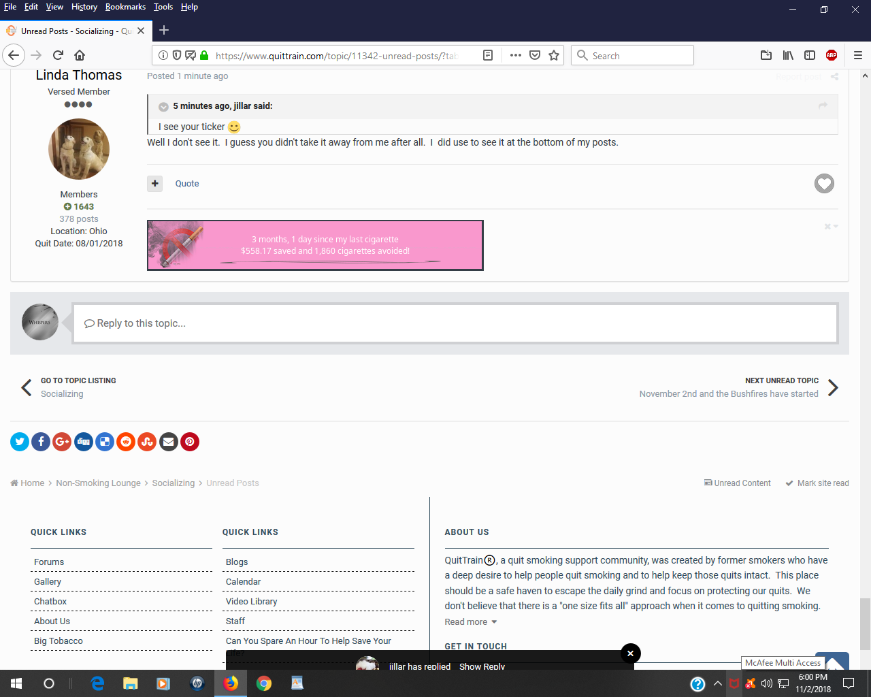Open the History menu
The height and width of the screenshot is (697, 871).
point(84,7)
